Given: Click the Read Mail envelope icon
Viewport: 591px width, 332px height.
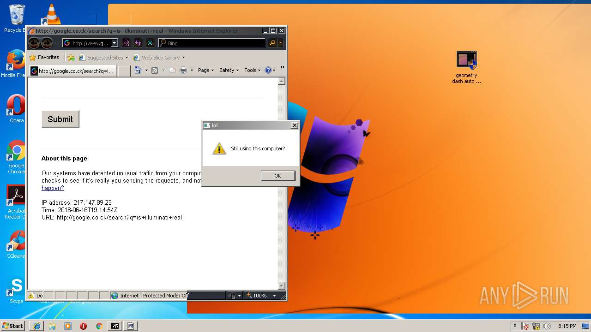Looking at the screenshot, I should click(x=172, y=70).
